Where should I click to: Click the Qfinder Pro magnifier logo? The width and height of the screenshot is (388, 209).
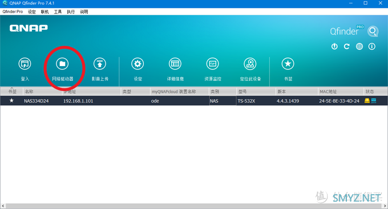point(373,31)
